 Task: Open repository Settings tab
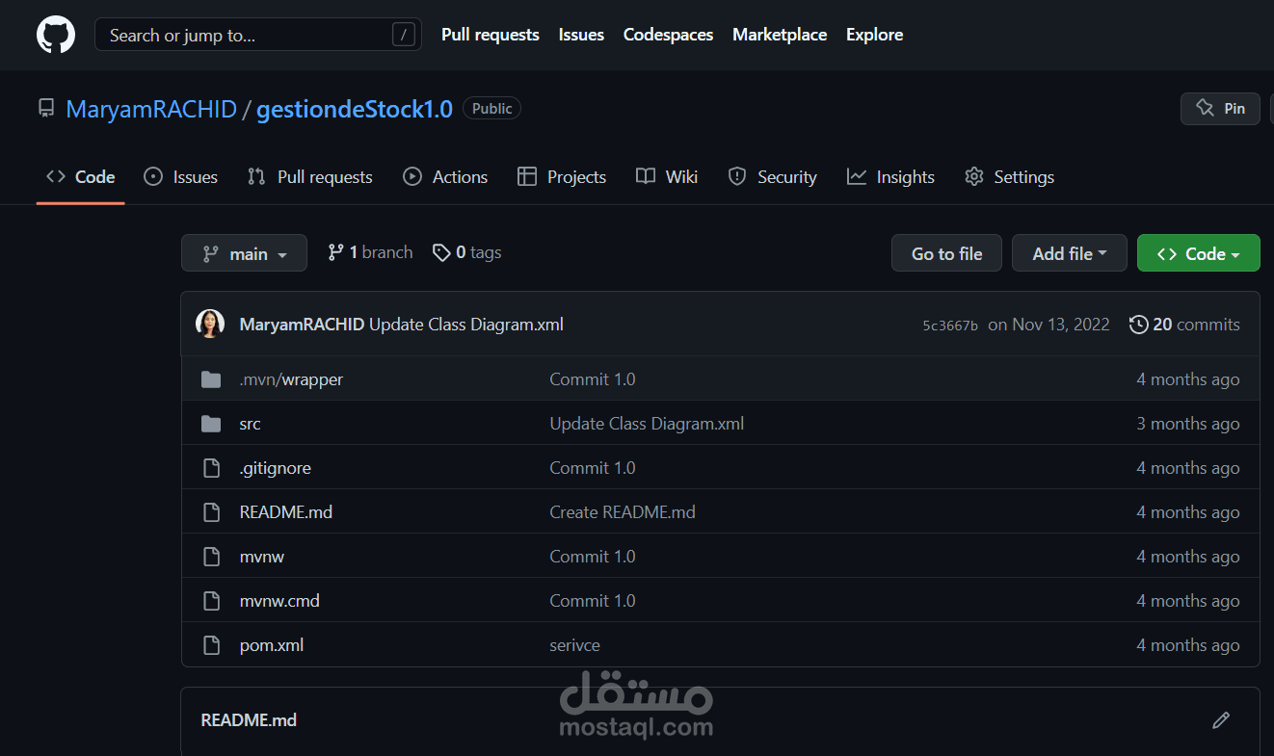1009,177
